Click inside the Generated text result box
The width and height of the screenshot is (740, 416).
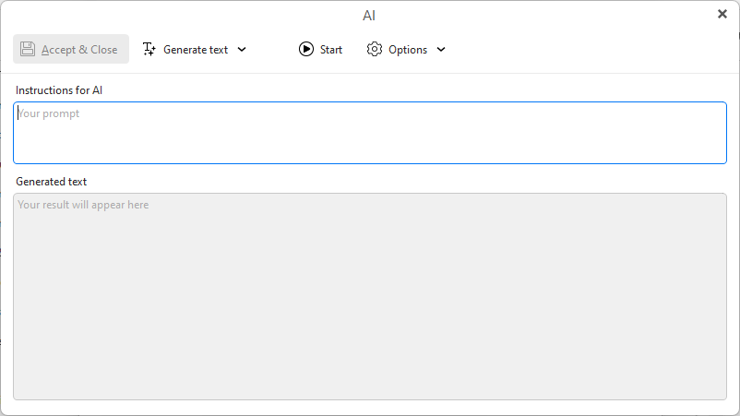369,295
